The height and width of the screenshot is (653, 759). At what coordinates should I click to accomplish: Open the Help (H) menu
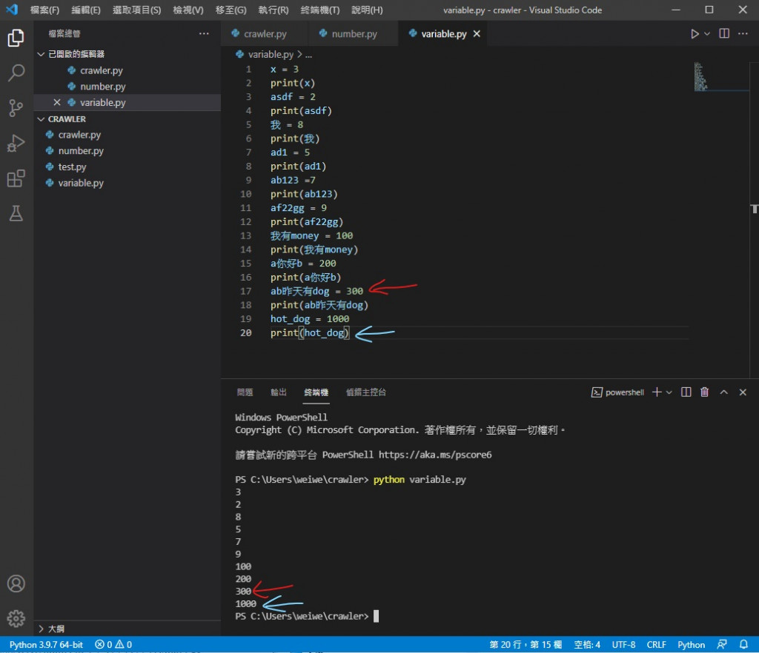tap(367, 10)
